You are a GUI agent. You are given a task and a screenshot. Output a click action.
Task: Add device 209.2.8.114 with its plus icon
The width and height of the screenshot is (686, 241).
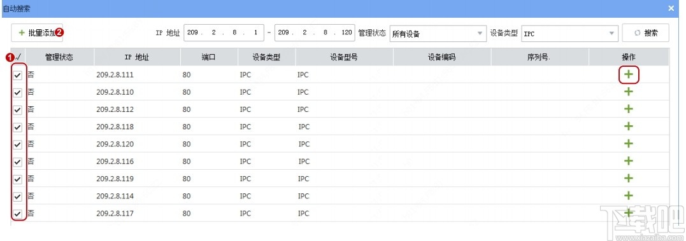click(x=628, y=196)
